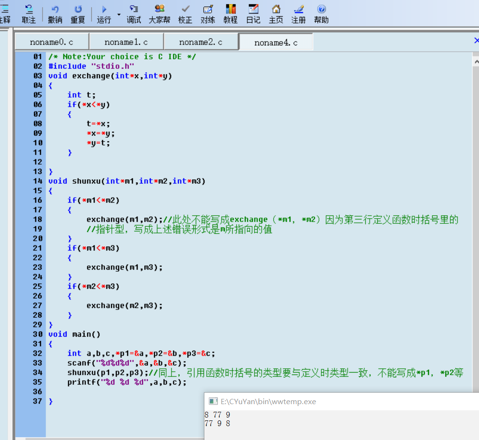Click the int a,b,c,*p1=&a declaration line
The width and height of the screenshot is (479, 440).
[x=141, y=353]
